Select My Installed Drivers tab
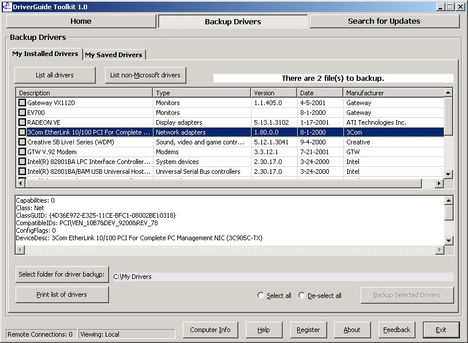Viewport: 468px width, 343px height. (45, 54)
